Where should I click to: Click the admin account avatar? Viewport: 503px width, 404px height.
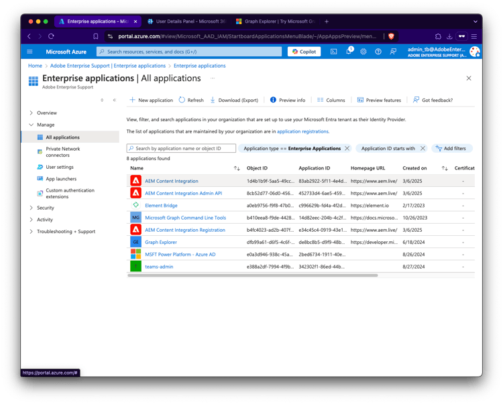click(474, 52)
